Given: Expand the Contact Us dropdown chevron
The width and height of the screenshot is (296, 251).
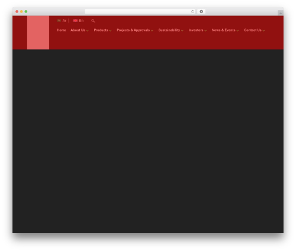Looking at the screenshot, I should [x=263, y=31].
